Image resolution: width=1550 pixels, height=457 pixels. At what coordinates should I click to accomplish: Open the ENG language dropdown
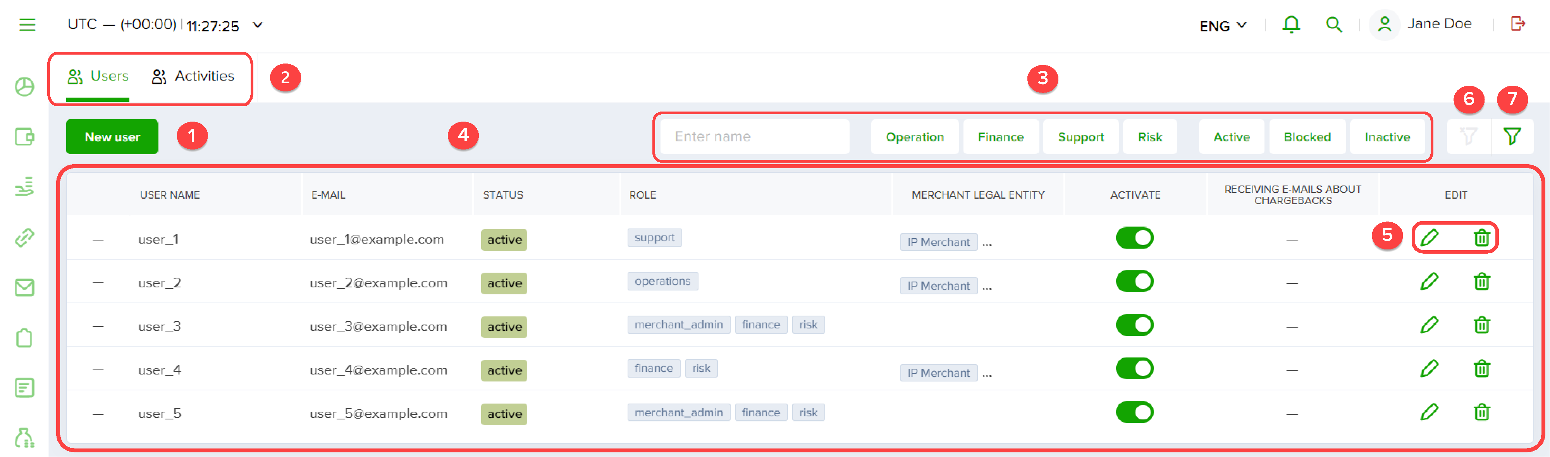click(1223, 26)
